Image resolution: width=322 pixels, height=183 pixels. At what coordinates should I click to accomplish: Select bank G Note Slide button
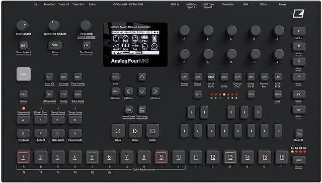(58, 134)
